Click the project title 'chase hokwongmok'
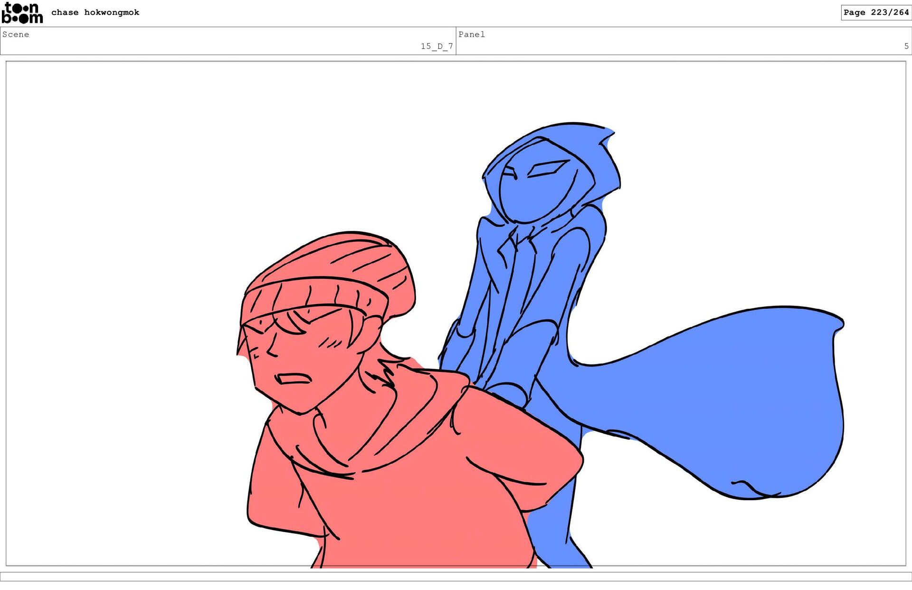Image resolution: width=912 pixels, height=590 pixels. point(95,12)
